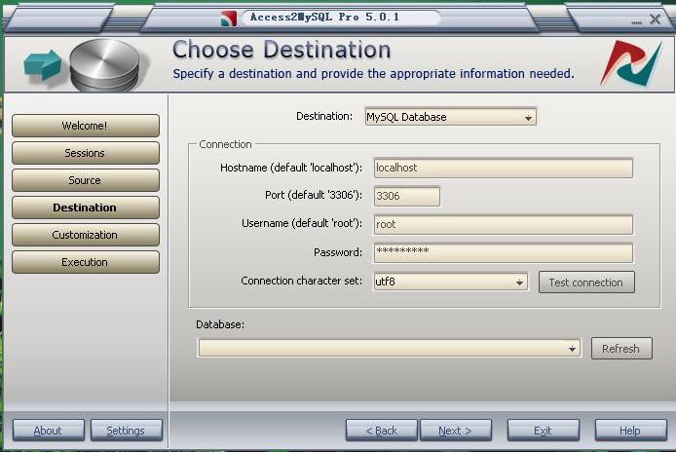Image resolution: width=676 pixels, height=452 pixels.
Task: Close the Access2MySQL Pro window
Action: pos(656,19)
